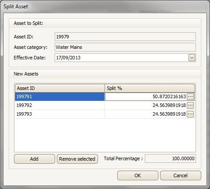This screenshot has width=210, height=189.
Task: Open ellipsis editor for 199792 split
Action: 190,105
